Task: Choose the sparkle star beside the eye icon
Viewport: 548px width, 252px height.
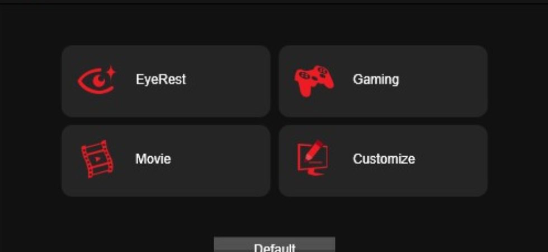Action: point(111,73)
